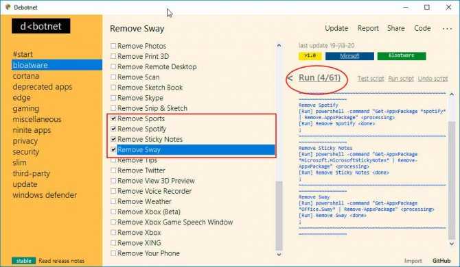460x267 pixels.
Task: Open the edge category
Action: coord(21,98)
